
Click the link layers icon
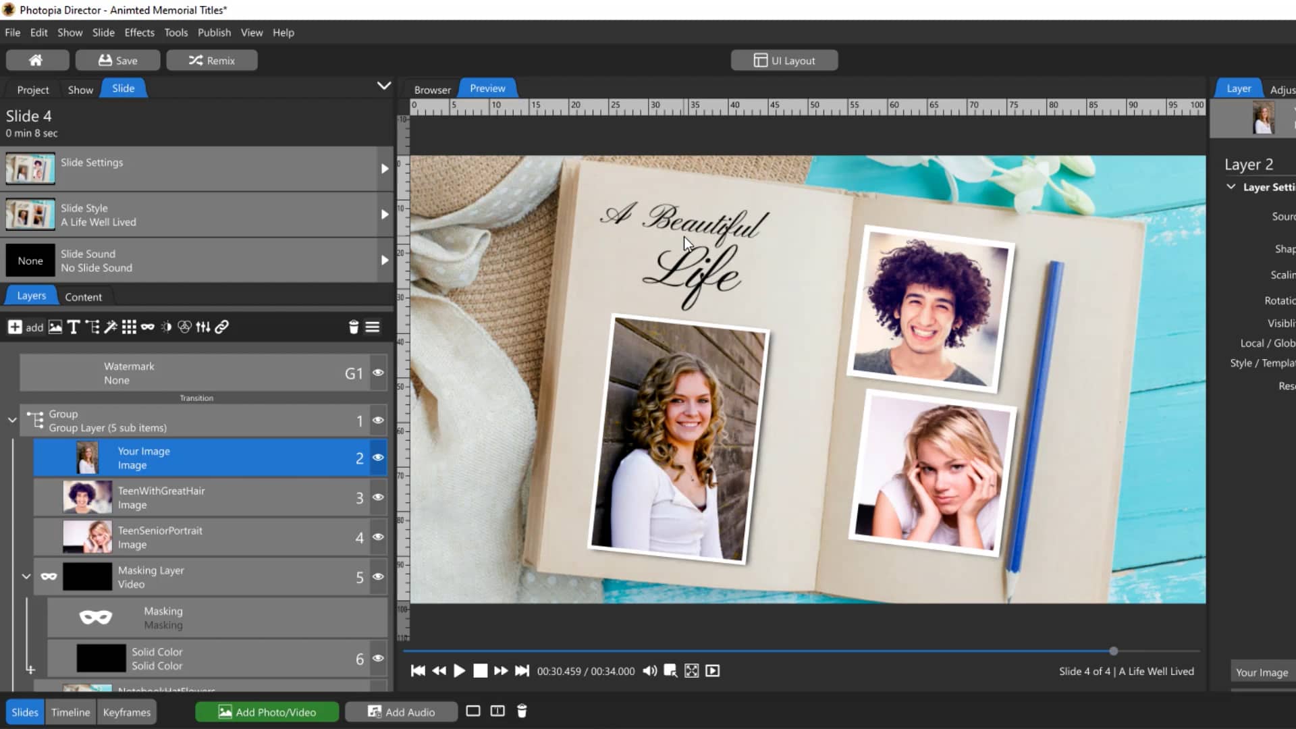coord(222,327)
